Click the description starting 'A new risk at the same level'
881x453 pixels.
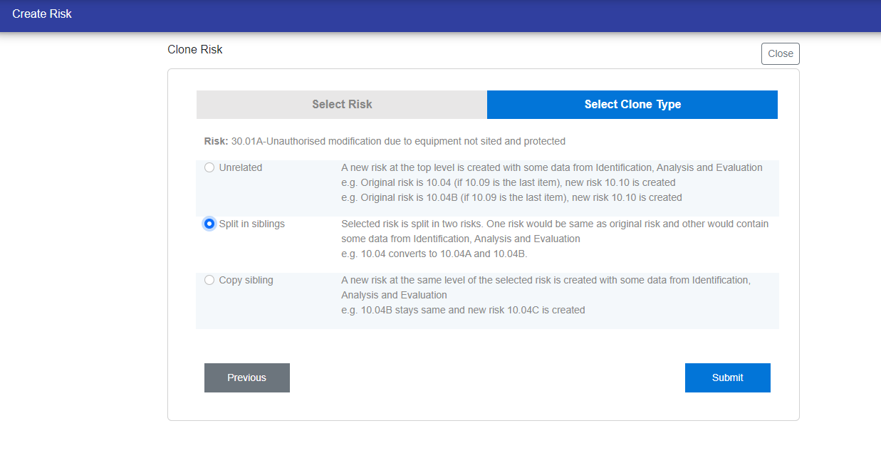pos(545,280)
